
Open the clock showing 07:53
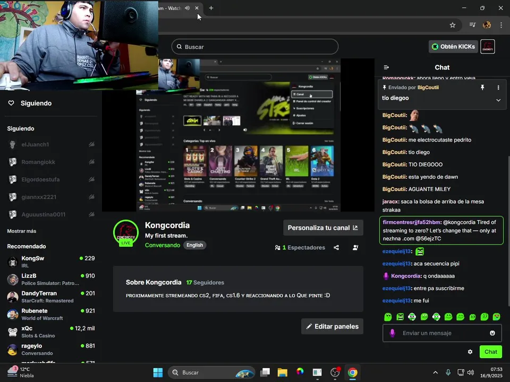click(x=491, y=372)
